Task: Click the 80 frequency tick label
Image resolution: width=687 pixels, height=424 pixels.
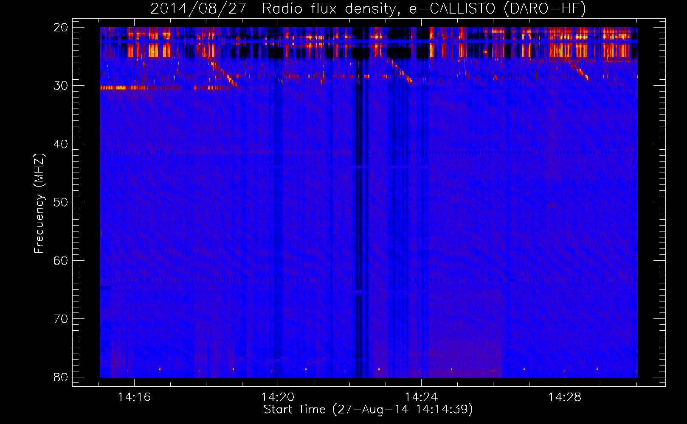Action: point(61,377)
